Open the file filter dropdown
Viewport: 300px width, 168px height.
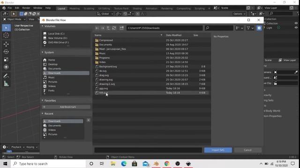pos(250,28)
